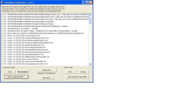Minimize the HijackThis window
The width and height of the screenshot is (191, 95).
click(84, 2)
